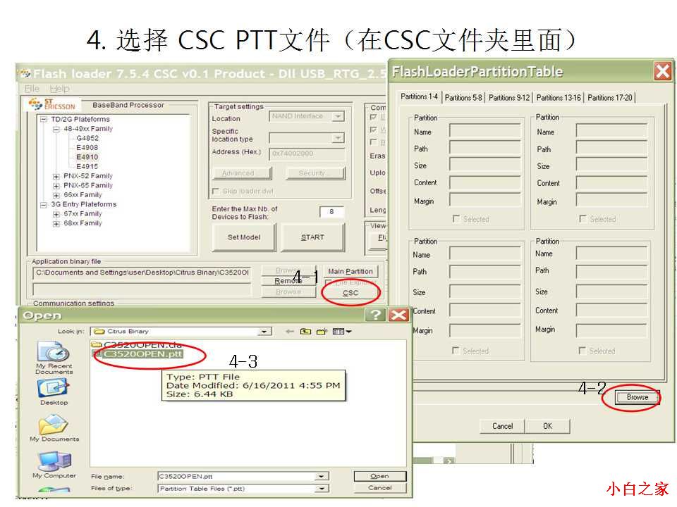Image resolution: width=677 pixels, height=507 pixels.
Task: Open the File name combo box list
Action: coord(321,477)
